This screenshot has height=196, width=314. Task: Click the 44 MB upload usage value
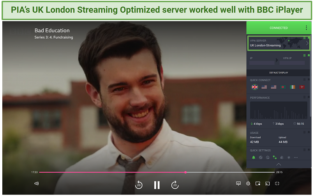pyautogui.click(x=283, y=142)
